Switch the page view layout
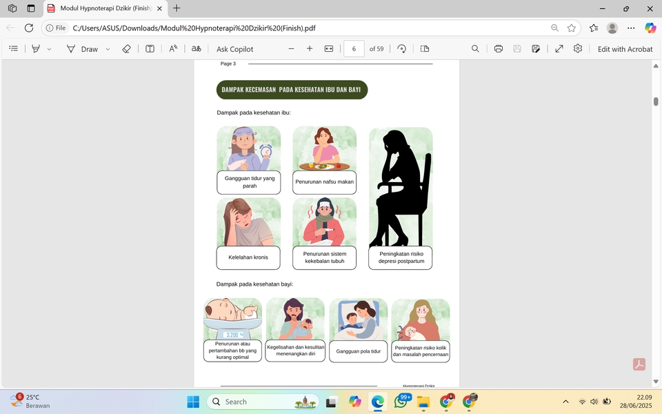The height and width of the screenshot is (414, 662). 425,48
